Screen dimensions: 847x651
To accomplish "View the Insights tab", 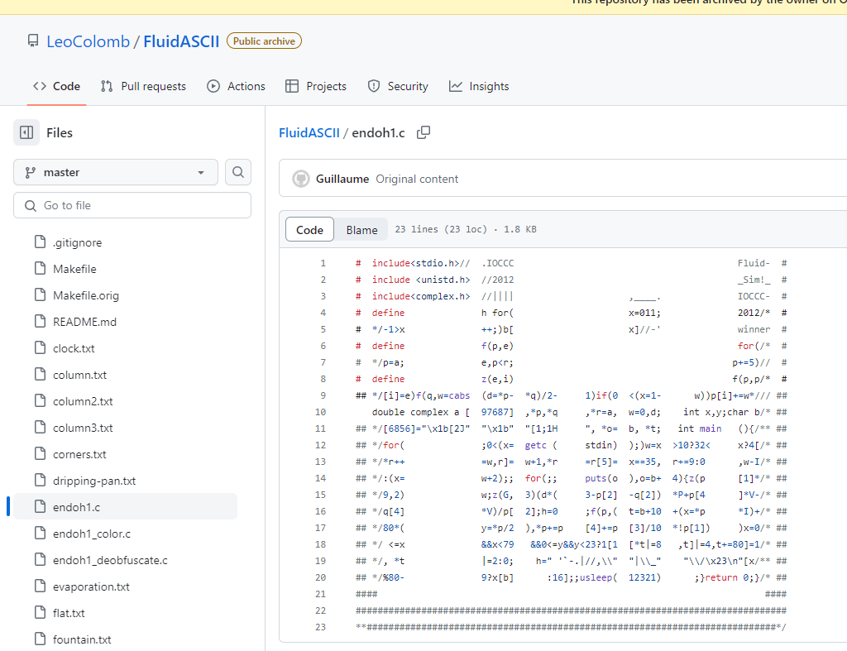I will pos(479,86).
